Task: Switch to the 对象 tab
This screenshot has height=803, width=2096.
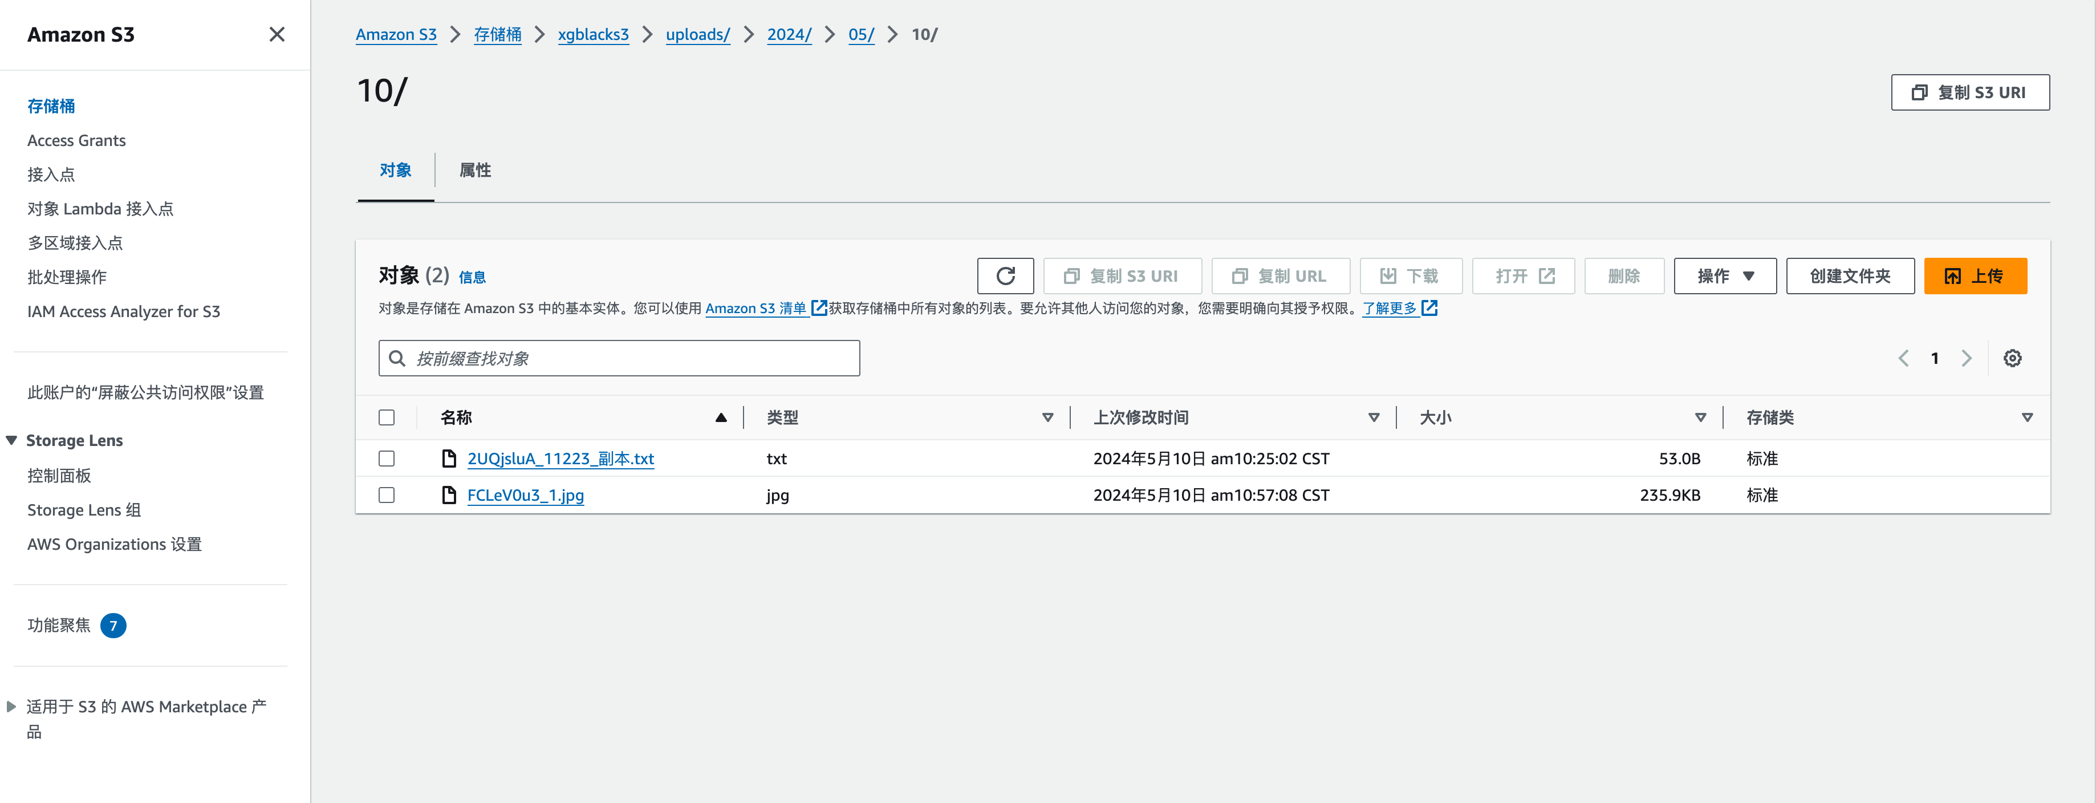Action: coord(396,170)
